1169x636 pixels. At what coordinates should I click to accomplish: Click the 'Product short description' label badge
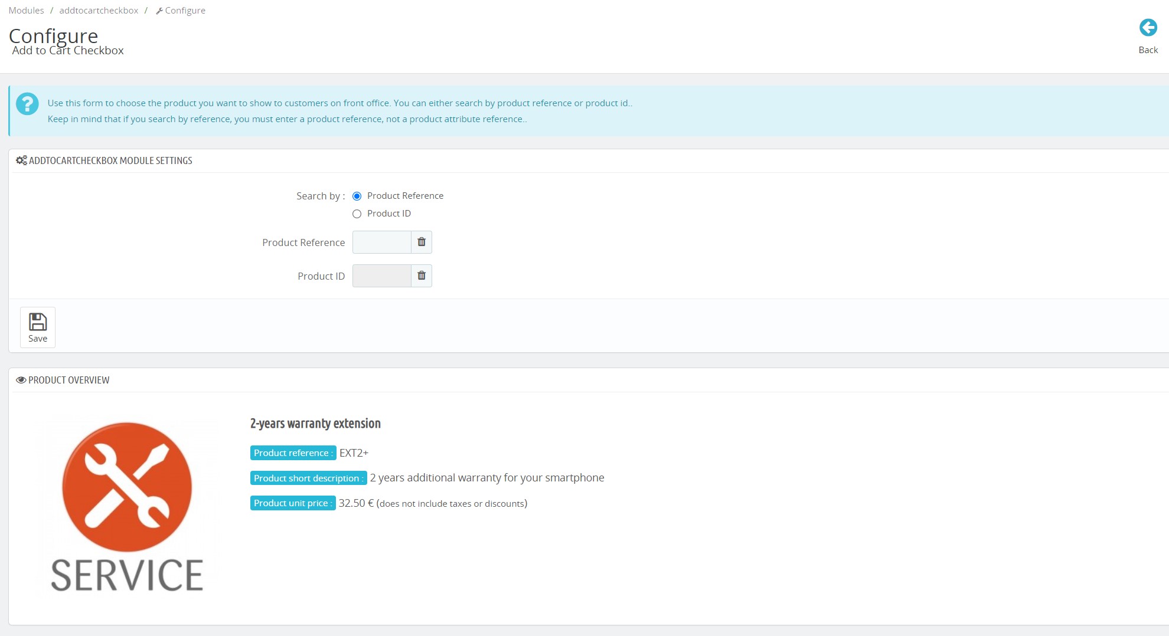(308, 478)
